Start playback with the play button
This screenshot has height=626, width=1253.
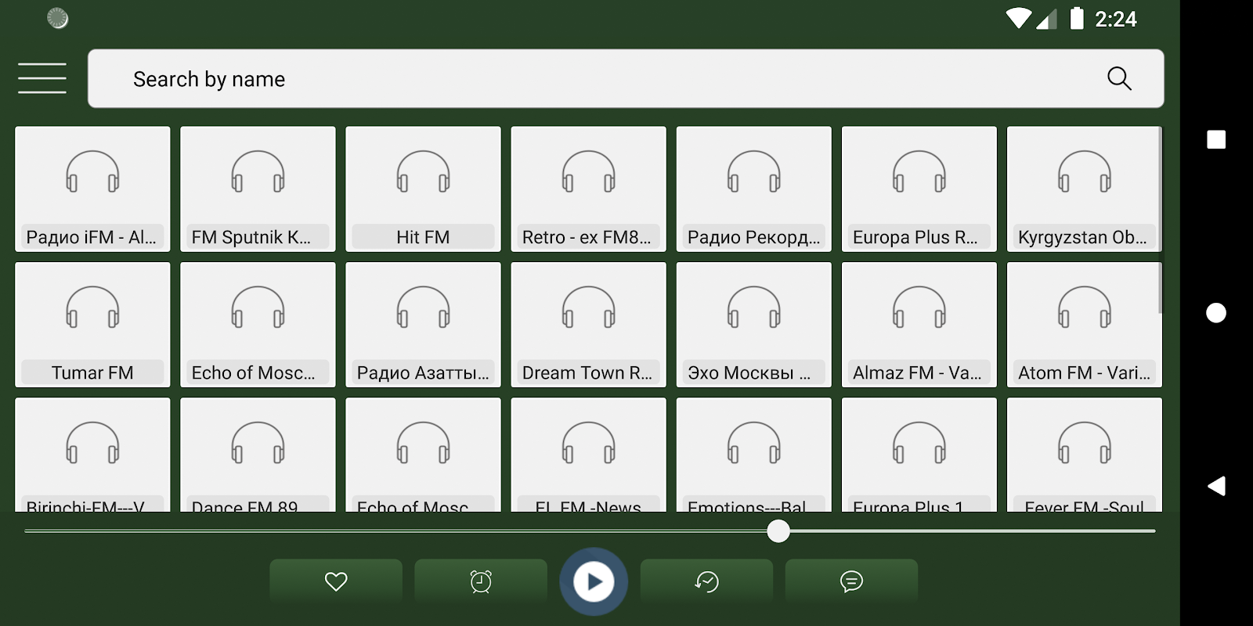pos(594,581)
